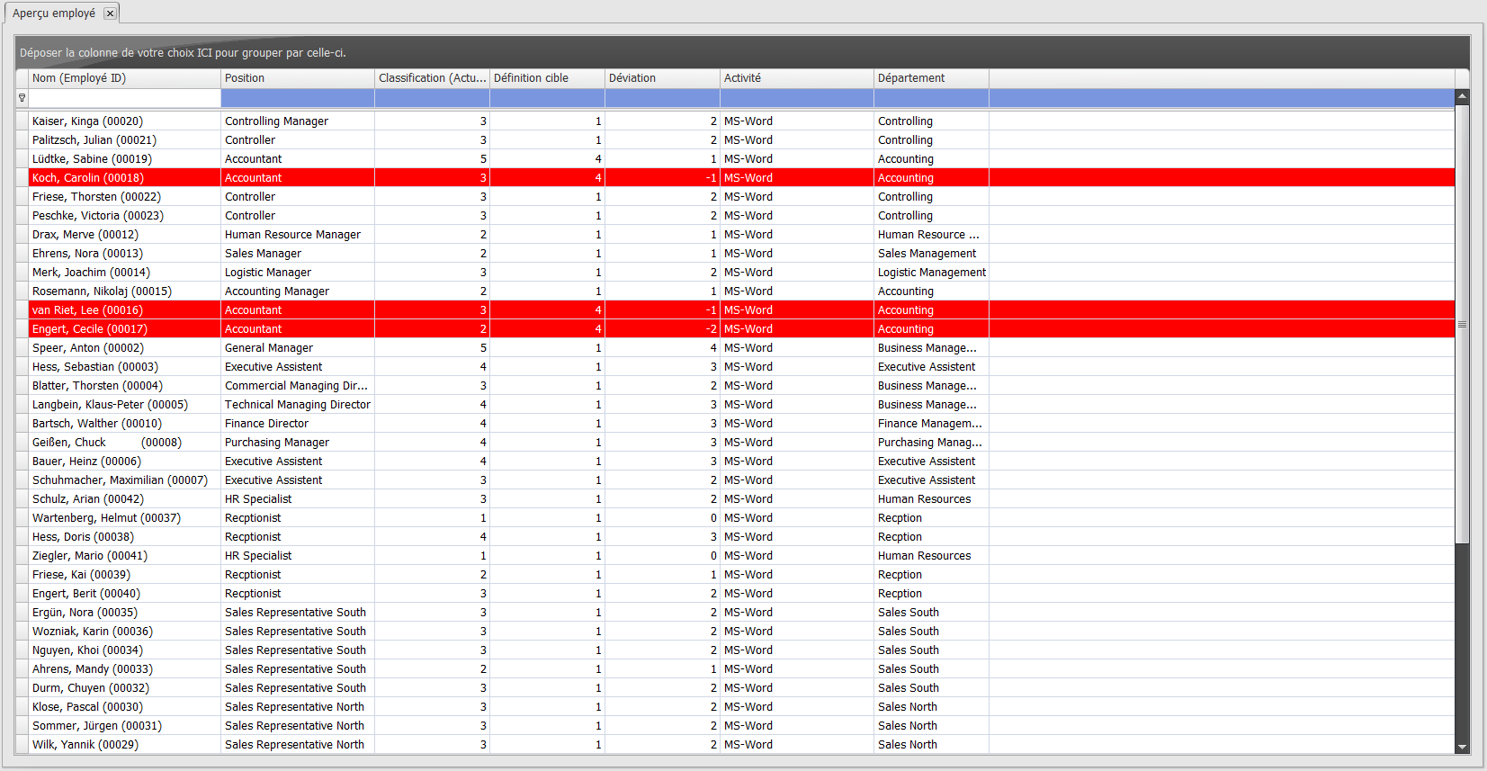1487x771 pixels.
Task: Click the Classification (Actu...) column header
Action: (432, 78)
